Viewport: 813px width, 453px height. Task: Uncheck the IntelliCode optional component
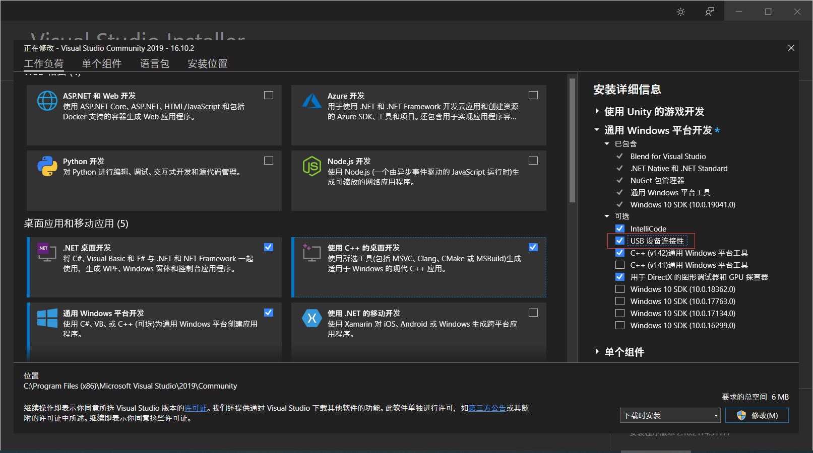tap(620, 229)
